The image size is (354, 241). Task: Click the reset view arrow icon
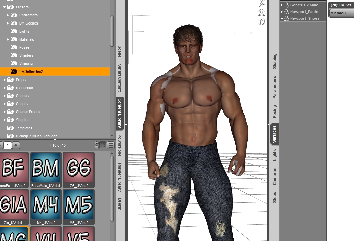click(261, 21)
